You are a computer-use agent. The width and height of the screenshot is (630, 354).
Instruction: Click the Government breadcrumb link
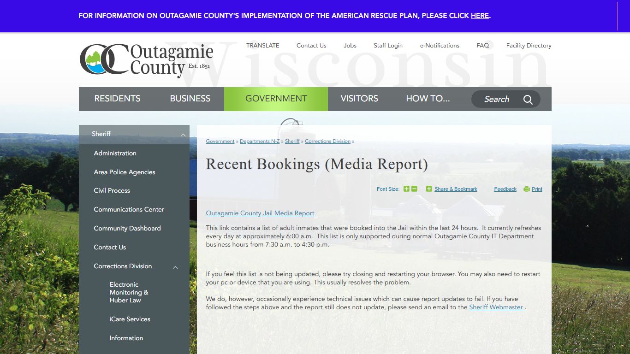[x=220, y=142]
